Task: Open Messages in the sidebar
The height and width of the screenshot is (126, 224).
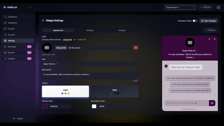Action: pyautogui.click(x=18, y=47)
